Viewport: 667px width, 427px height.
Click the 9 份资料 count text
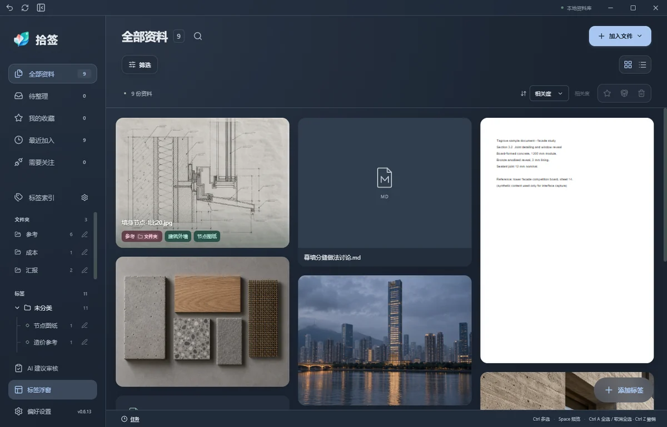point(141,93)
